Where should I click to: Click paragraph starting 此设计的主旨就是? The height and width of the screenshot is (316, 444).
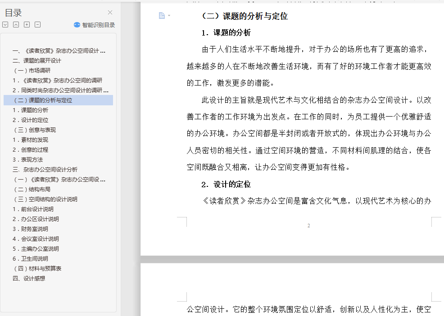coord(308,134)
